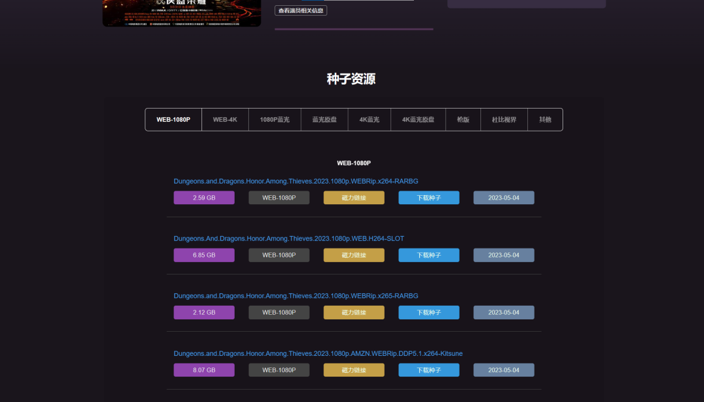
Task: Click the 2023-05-04 date badge on first release
Action: (x=503, y=197)
